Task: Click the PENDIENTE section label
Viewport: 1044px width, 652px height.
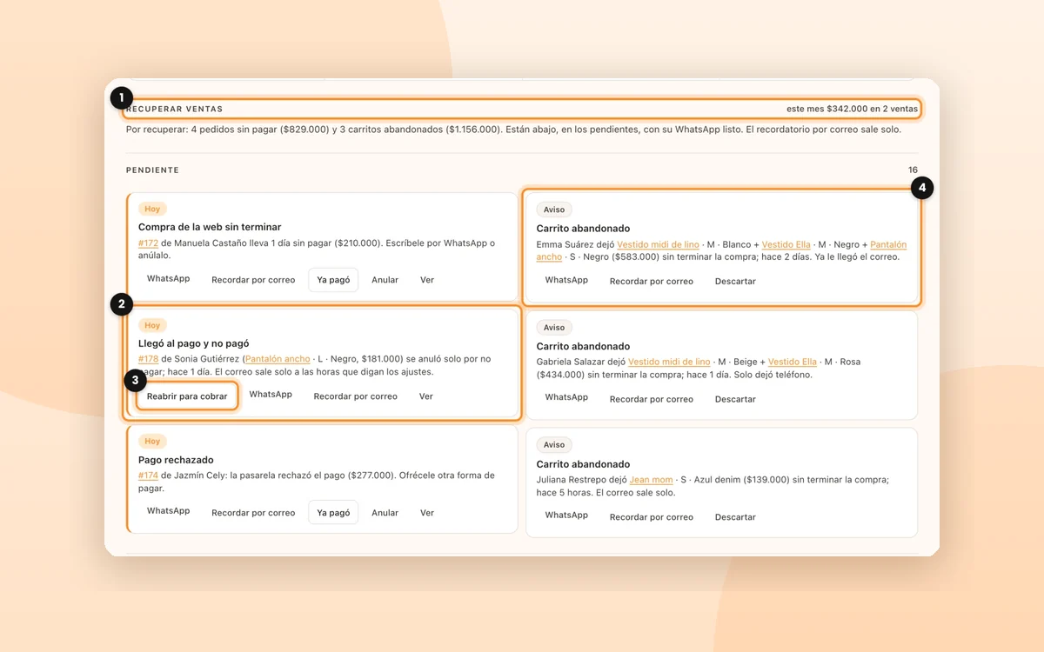Action: click(x=152, y=170)
